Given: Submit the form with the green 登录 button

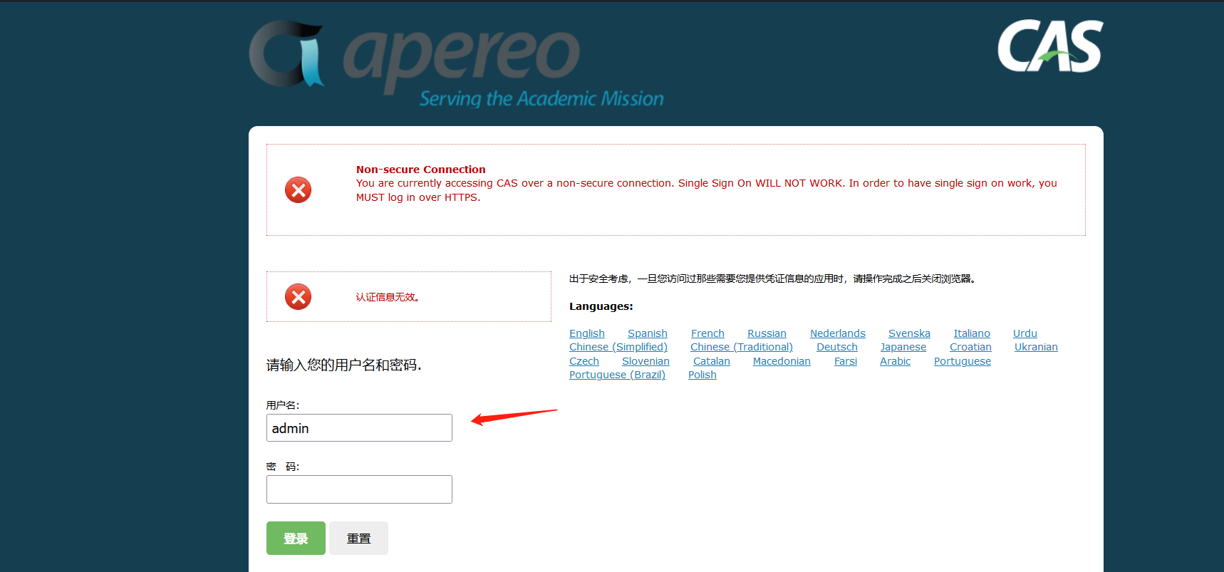Looking at the screenshot, I should [296, 538].
